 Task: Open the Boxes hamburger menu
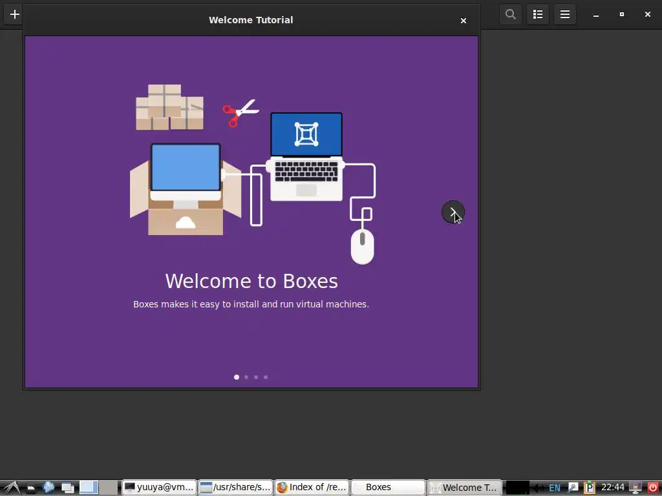(565, 14)
